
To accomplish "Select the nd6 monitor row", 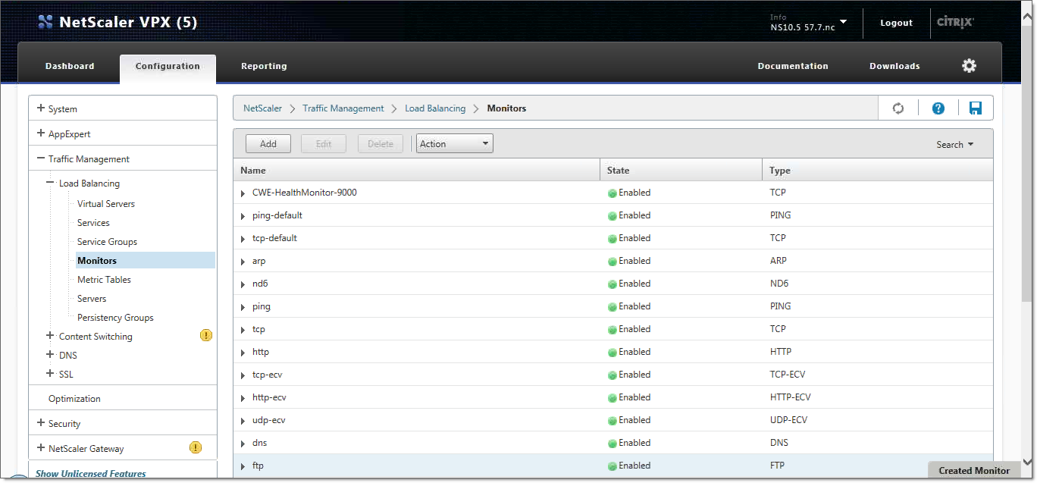I will (612, 284).
